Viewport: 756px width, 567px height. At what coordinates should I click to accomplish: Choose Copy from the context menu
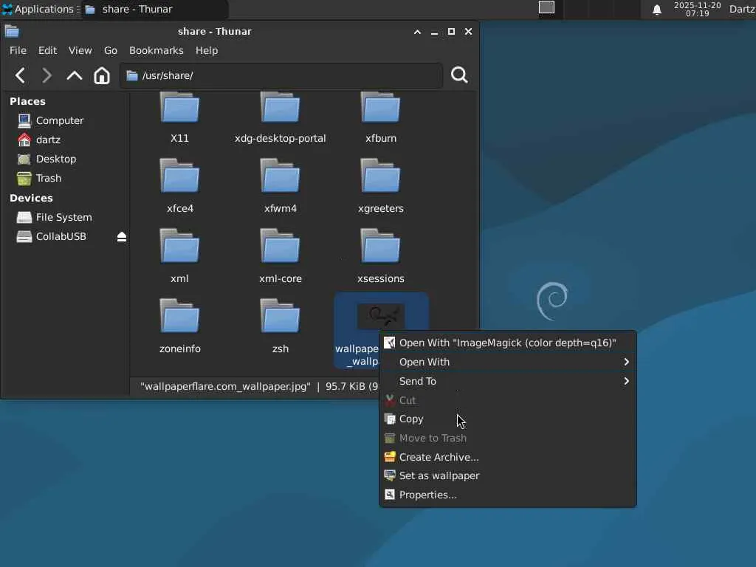(508, 419)
